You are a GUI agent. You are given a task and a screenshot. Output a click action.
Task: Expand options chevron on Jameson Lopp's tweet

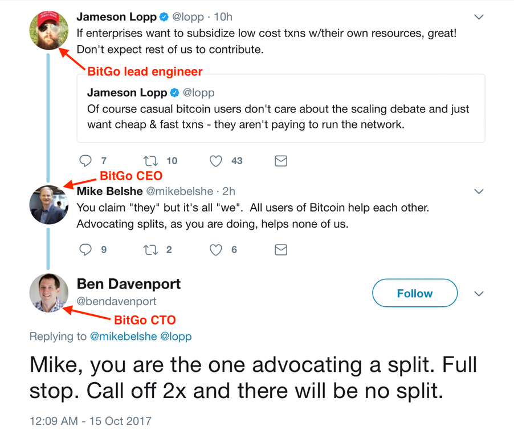click(x=479, y=18)
